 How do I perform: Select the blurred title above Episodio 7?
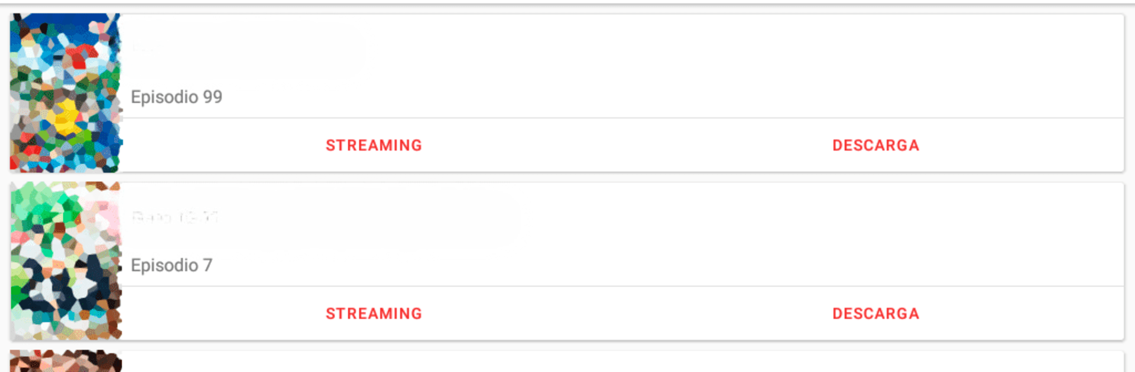click(x=175, y=217)
